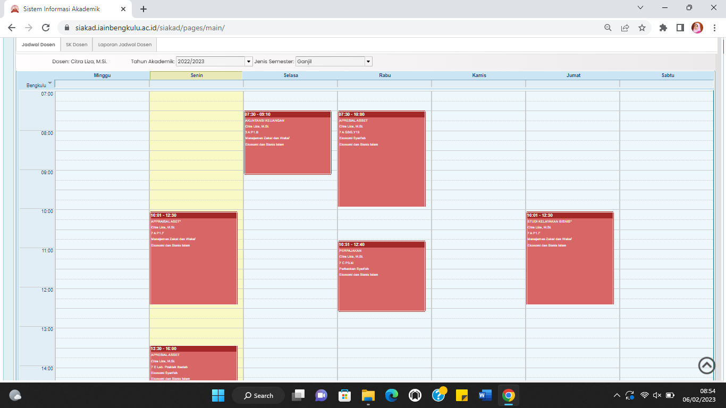Open the Akuntansi Keuangan schedule block
Viewport: 726px width, 408px height.
click(288, 143)
